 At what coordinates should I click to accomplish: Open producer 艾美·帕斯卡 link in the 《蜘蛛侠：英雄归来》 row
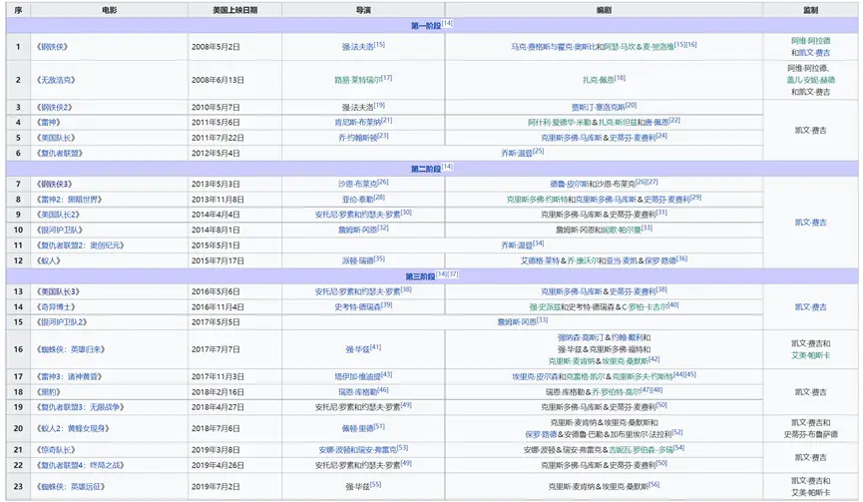pyautogui.click(x=811, y=356)
